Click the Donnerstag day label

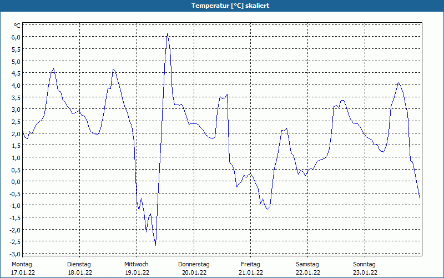pos(194,265)
